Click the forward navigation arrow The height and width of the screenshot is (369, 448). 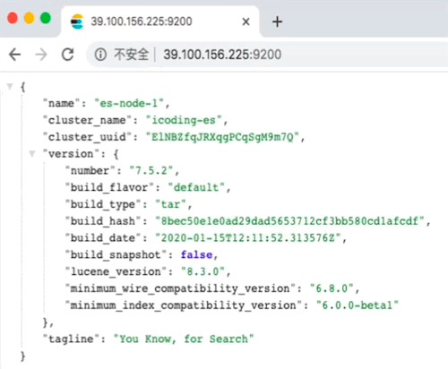click(x=41, y=55)
